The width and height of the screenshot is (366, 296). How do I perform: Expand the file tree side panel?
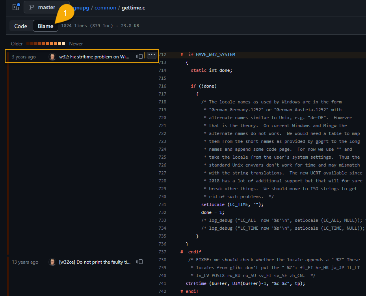coord(16,7)
